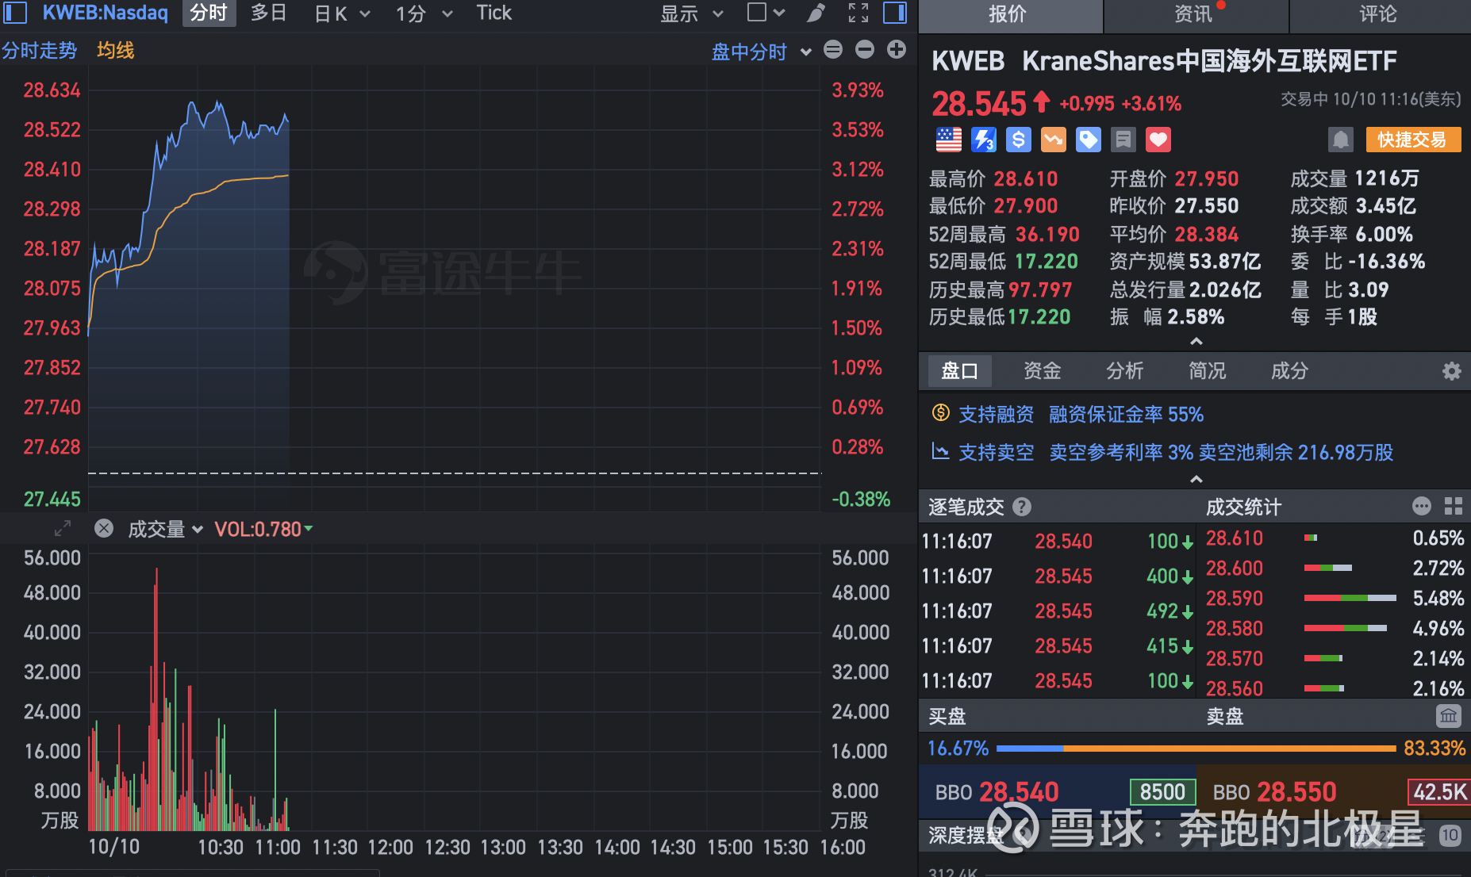Viewport: 1471px width, 877px height.
Task: Open Level-3 quotes via lightning icon
Action: point(984,140)
